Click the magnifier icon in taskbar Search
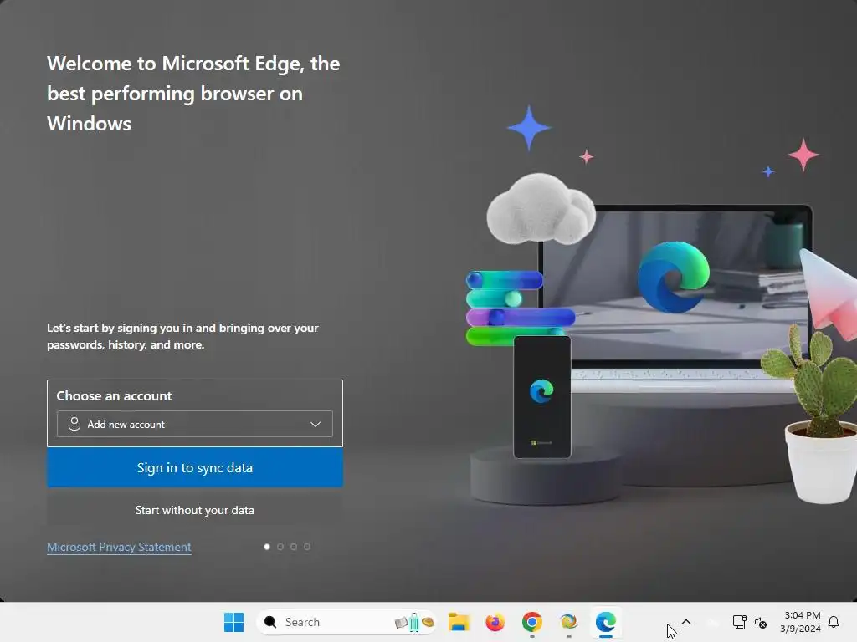Screen dimensions: 857x642 click(x=270, y=622)
